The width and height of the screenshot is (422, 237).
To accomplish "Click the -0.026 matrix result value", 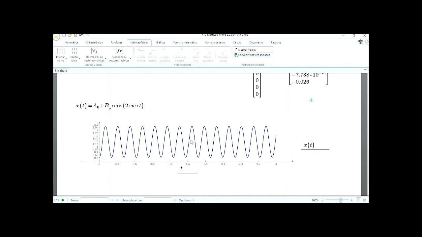I will (300, 82).
